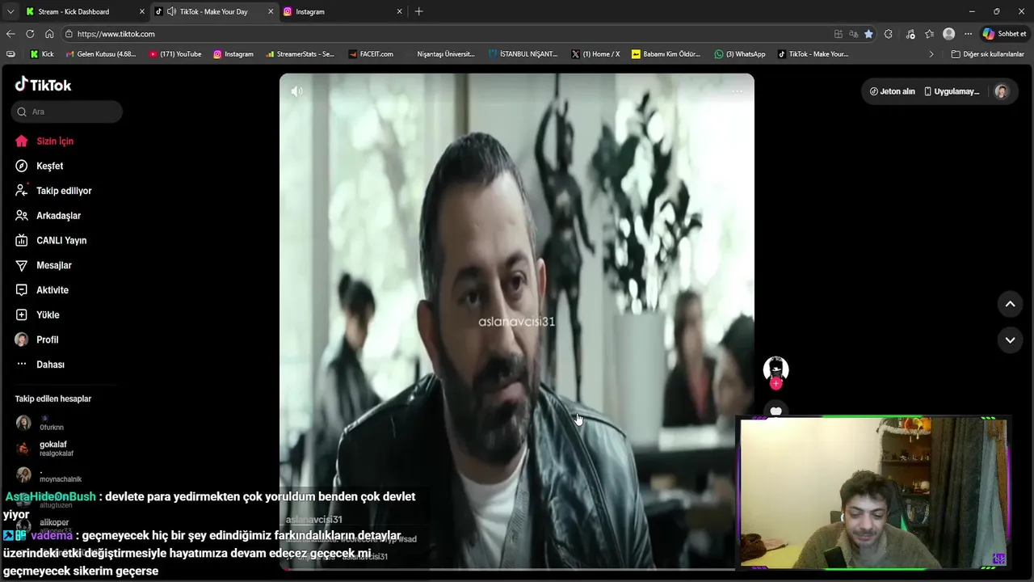
Task: Select the TikTok - Make Your Day tab
Action: [x=213, y=11]
